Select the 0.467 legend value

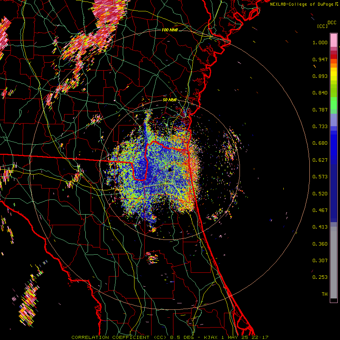[x=320, y=210]
